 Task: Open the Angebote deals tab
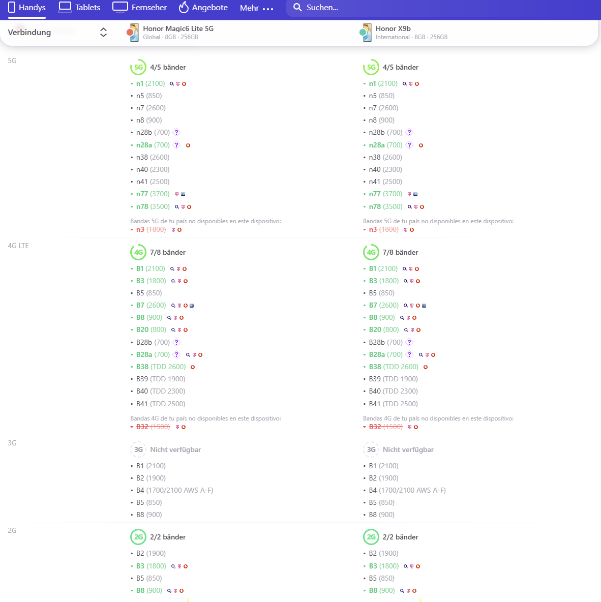coord(203,7)
